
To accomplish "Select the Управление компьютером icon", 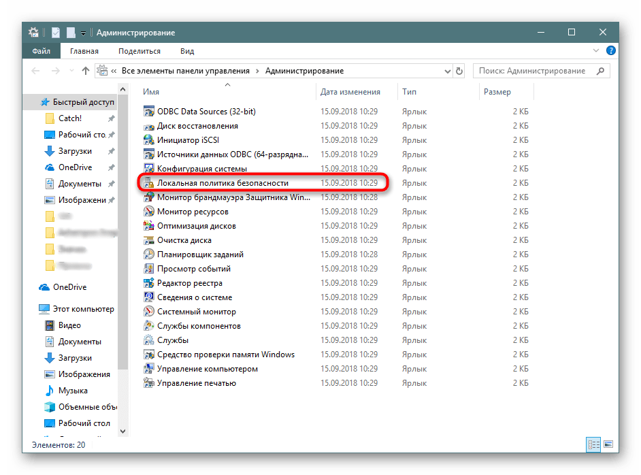I will point(149,369).
